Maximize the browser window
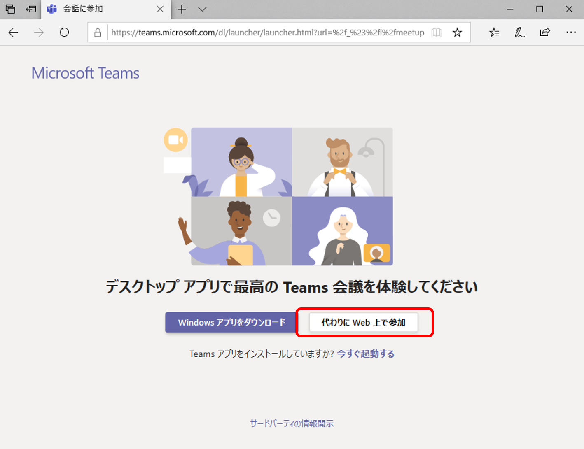 [540, 9]
